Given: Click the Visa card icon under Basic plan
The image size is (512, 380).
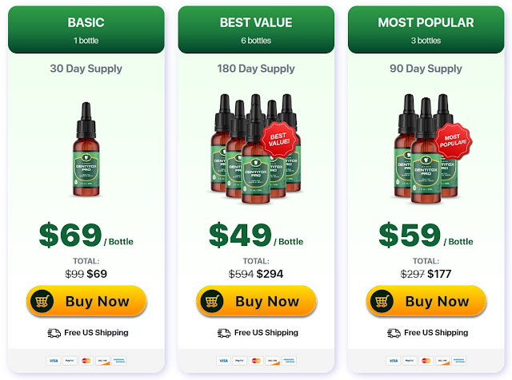Looking at the screenshot, I should [54, 361].
